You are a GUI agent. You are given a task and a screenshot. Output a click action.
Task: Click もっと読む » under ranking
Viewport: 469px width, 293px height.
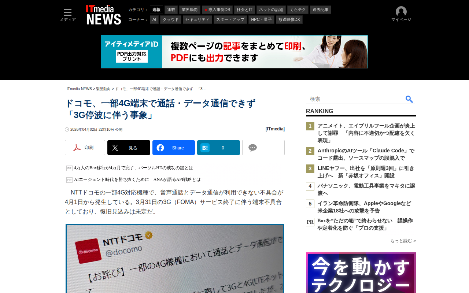(x=403, y=241)
